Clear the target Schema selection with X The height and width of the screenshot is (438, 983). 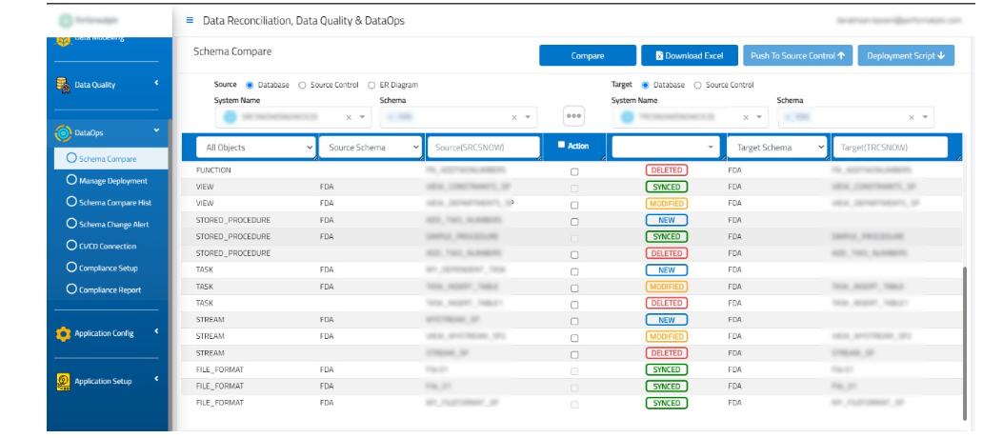click(x=912, y=117)
